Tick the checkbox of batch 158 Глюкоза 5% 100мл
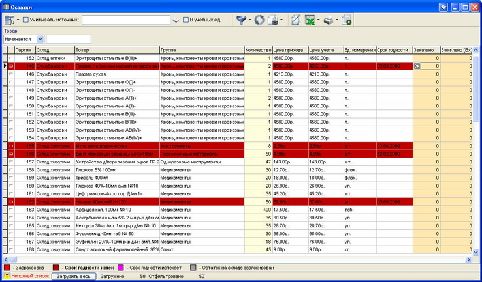 point(11,170)
